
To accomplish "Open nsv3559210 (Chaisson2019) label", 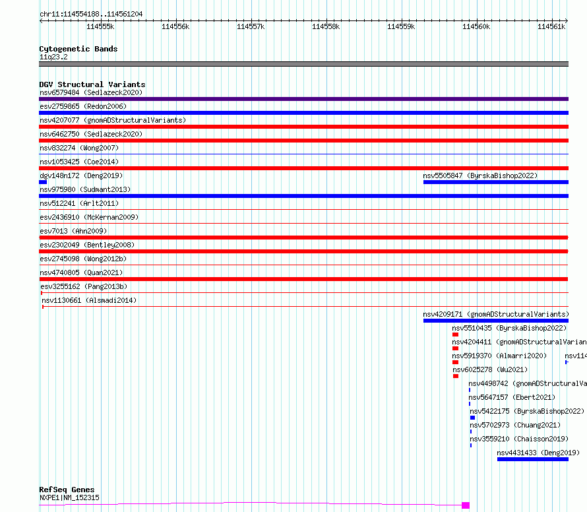I will coord(519,439).
